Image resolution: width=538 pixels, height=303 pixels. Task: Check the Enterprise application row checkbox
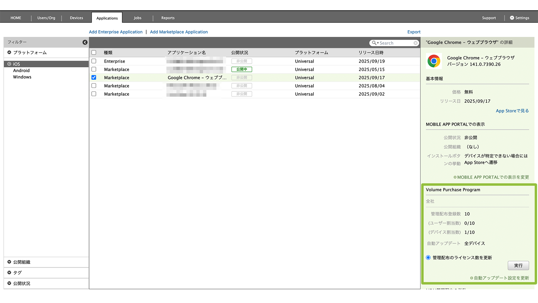pyautogui.click(x=94, y=61)
